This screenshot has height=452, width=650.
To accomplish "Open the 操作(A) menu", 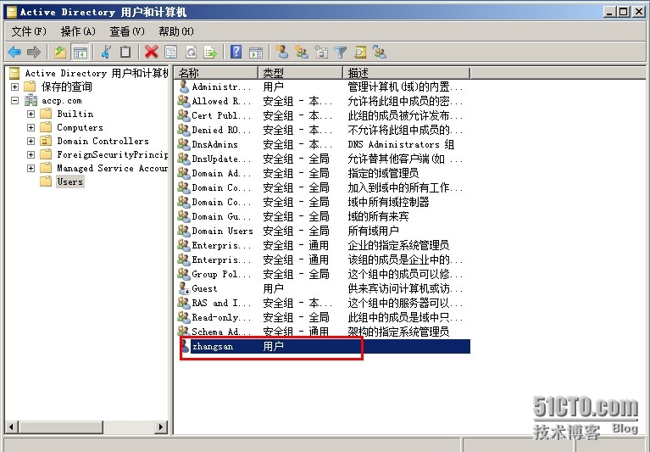I will pos(77,31).
